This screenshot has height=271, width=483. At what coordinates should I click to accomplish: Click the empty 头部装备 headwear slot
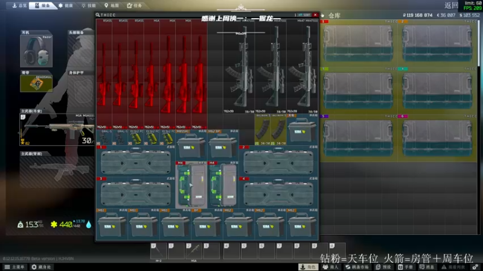[x=81, y=51]
